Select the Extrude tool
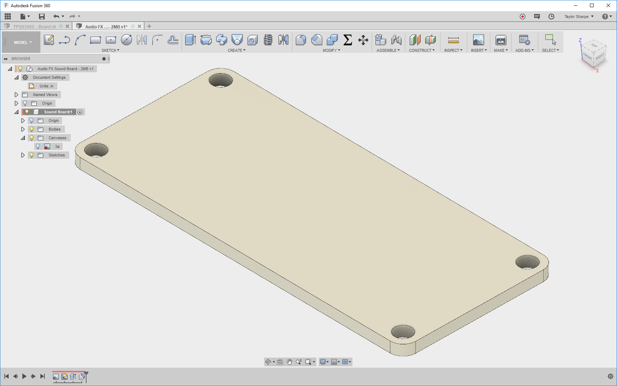Image resolution: width=617 pixels, height=386 pixels. pyautogui.click(x=190, y=40)
